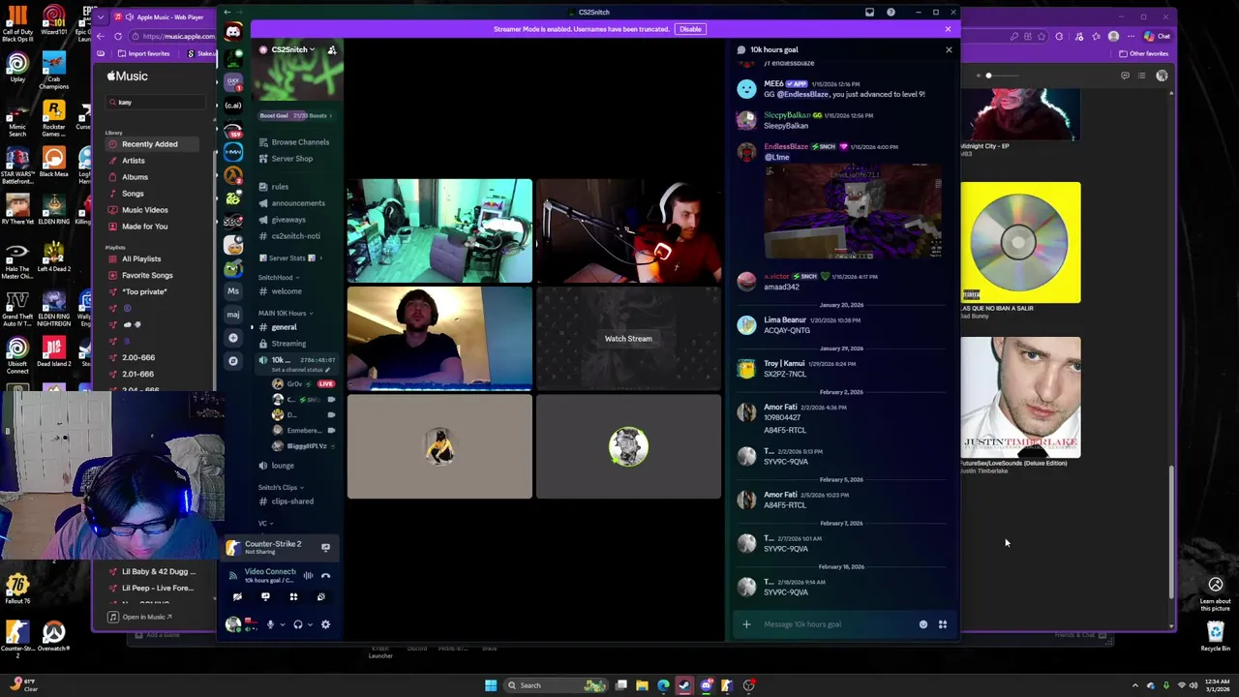Screen dimensions: 1239x697
Task: Open Discover servers compass icon
Action: (x=233, y=361)
